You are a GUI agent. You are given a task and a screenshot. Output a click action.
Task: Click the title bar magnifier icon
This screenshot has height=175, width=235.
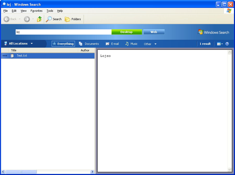[x=4, y=4]
